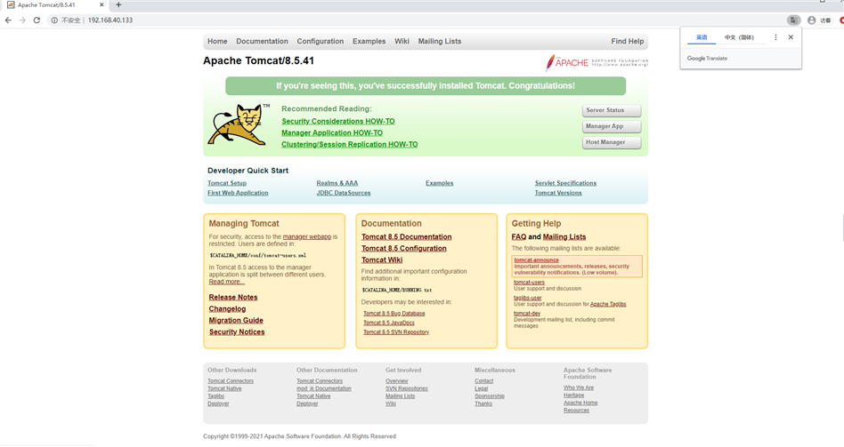Viewport: 844px width, 447px height.
Task: Open a new tab with plus icon
Action: pyautogui.click(x=118, y=4)
